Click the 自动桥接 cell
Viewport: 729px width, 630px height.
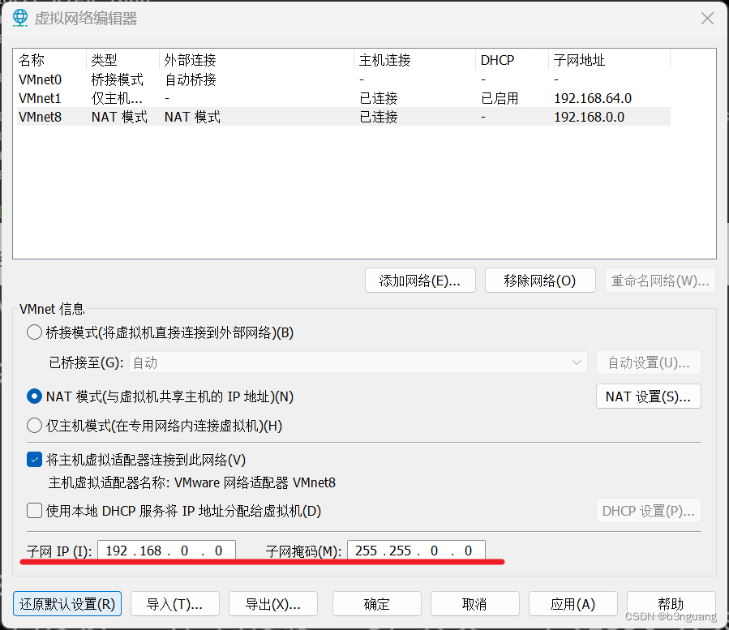click(191, 79)
